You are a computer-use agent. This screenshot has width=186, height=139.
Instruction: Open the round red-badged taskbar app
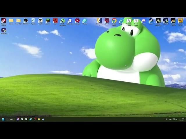coord(35,119)
